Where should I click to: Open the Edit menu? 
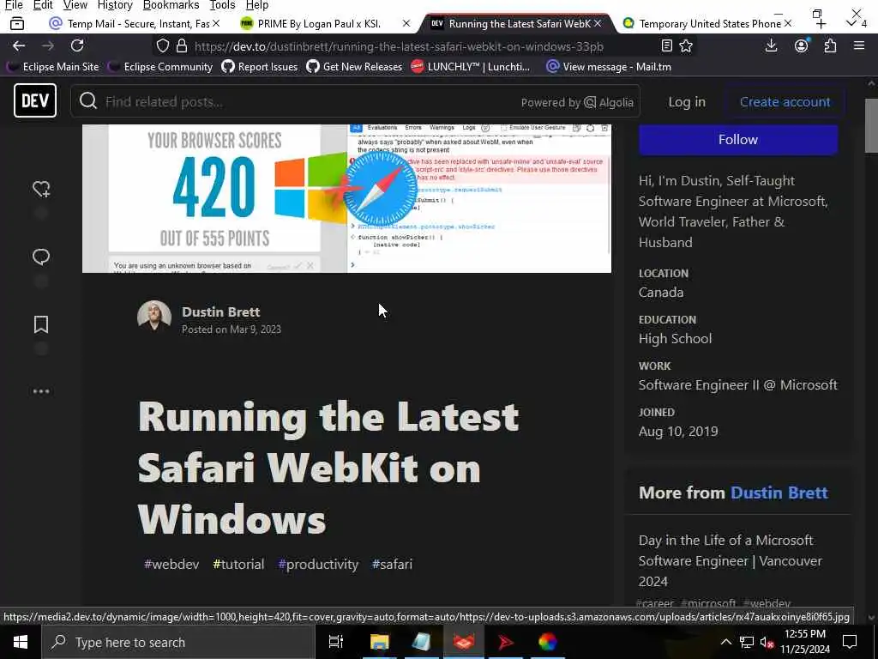pyautogui.click(x=43, y=6)
